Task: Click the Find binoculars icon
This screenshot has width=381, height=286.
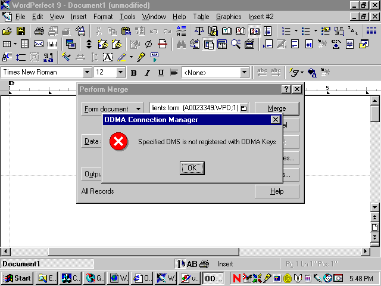Action: pyautogui.click(x=181, y=44)
